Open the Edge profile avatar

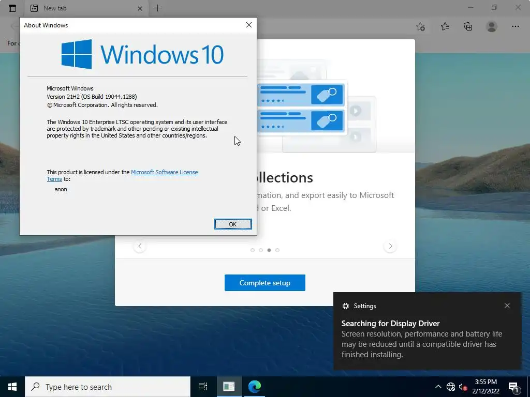(x=492, y=26)
